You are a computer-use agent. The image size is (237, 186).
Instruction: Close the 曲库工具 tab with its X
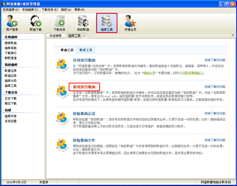tap(84, 36)
